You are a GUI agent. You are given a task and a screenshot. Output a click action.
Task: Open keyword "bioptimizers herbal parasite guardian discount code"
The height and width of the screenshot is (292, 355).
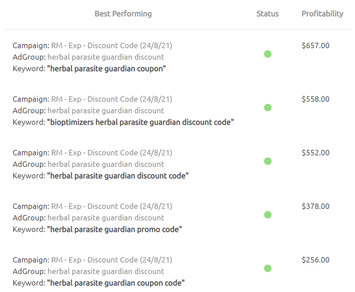coord(140,122)
